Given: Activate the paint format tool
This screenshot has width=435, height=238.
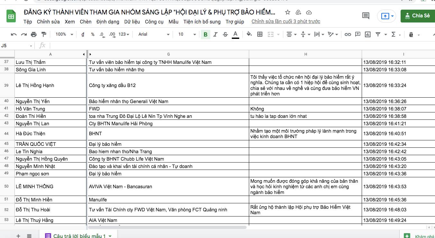Looking at the screenshot, I should [44, 34].
